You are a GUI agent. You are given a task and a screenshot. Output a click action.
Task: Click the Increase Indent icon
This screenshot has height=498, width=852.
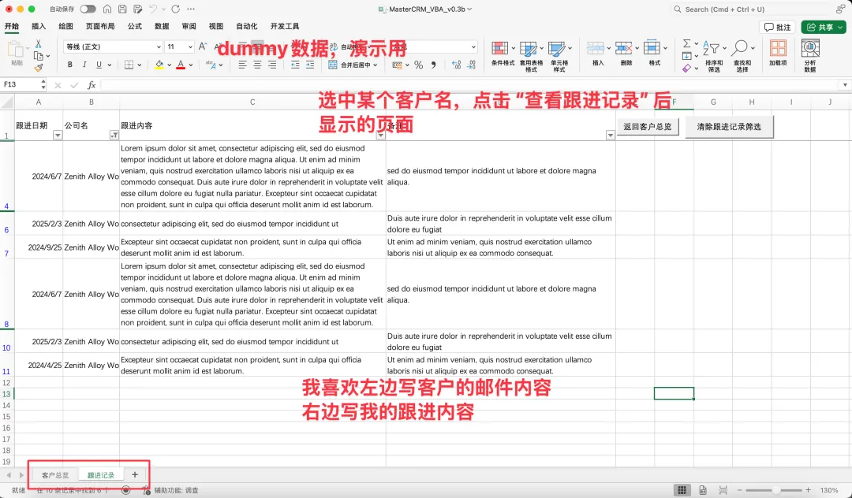coord(310,65)
